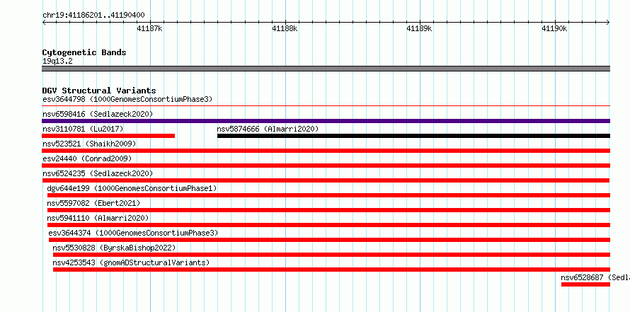Open the esv3644374 variant label
Screen dimensions: 630x312
coord(133,233)
